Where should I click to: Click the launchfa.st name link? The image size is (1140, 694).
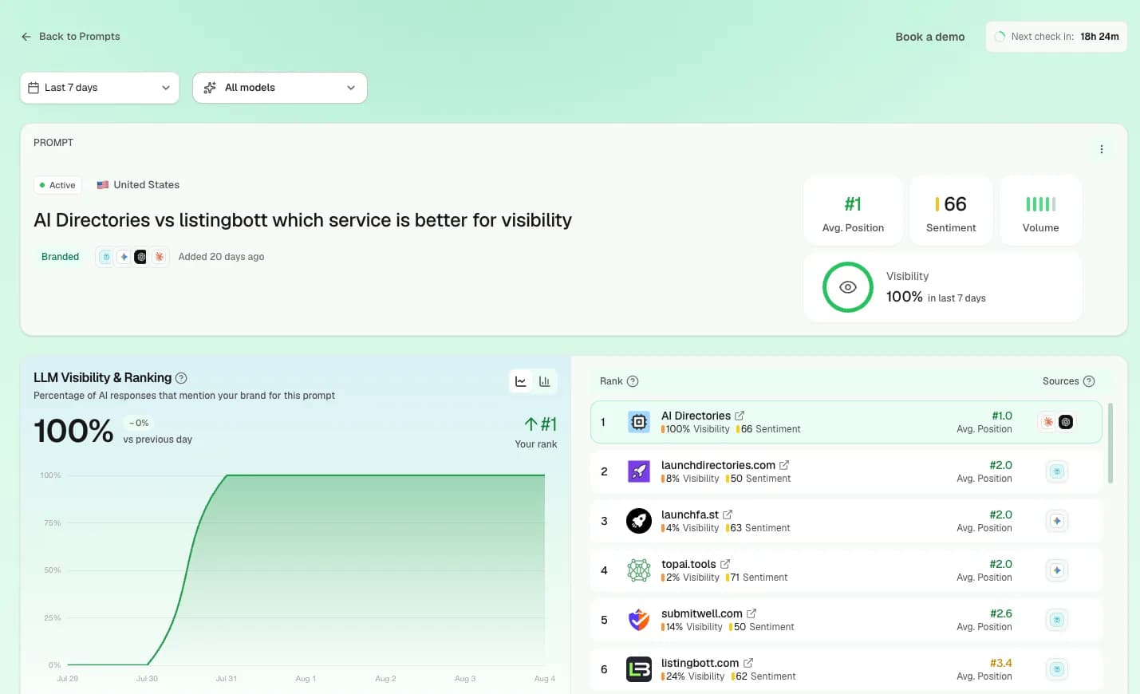tap(690, 515)
